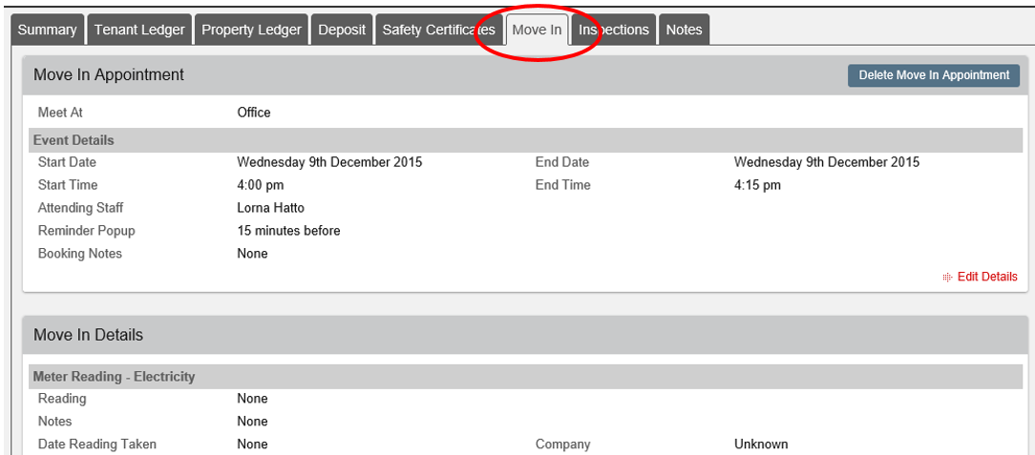Image resolution: width=1035 pixels, height=455 pixels.
Task: Click the 4:00 pm start time value
Action: pyautogui.click(x=260, y=185)
